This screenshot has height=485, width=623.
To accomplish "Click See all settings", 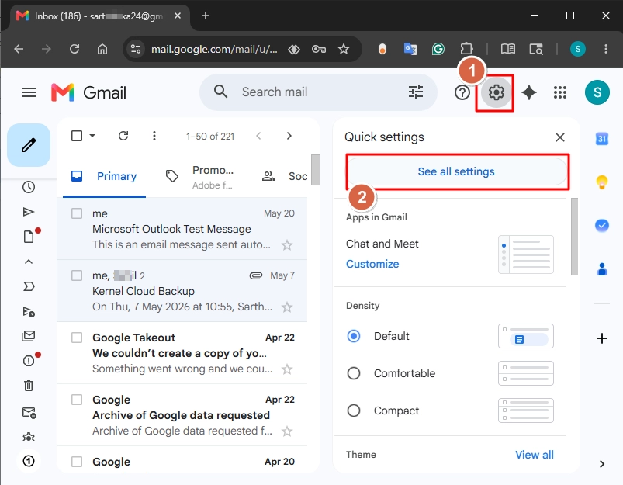I will coord(456,171).
